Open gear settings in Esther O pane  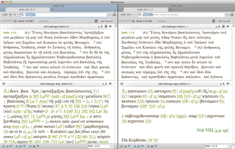111,27
